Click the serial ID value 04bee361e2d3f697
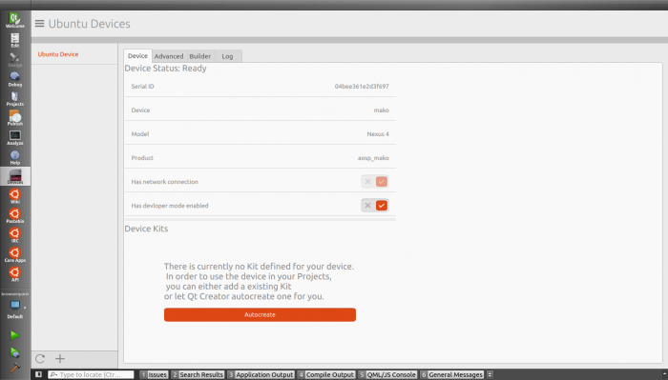 [362, 87]
